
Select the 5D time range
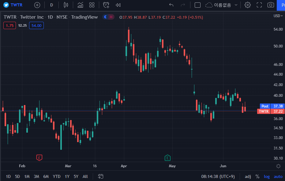coord(17,176)
